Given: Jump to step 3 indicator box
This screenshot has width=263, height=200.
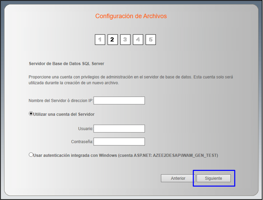Looking at the screenshot, I should [x=125, y=40].
